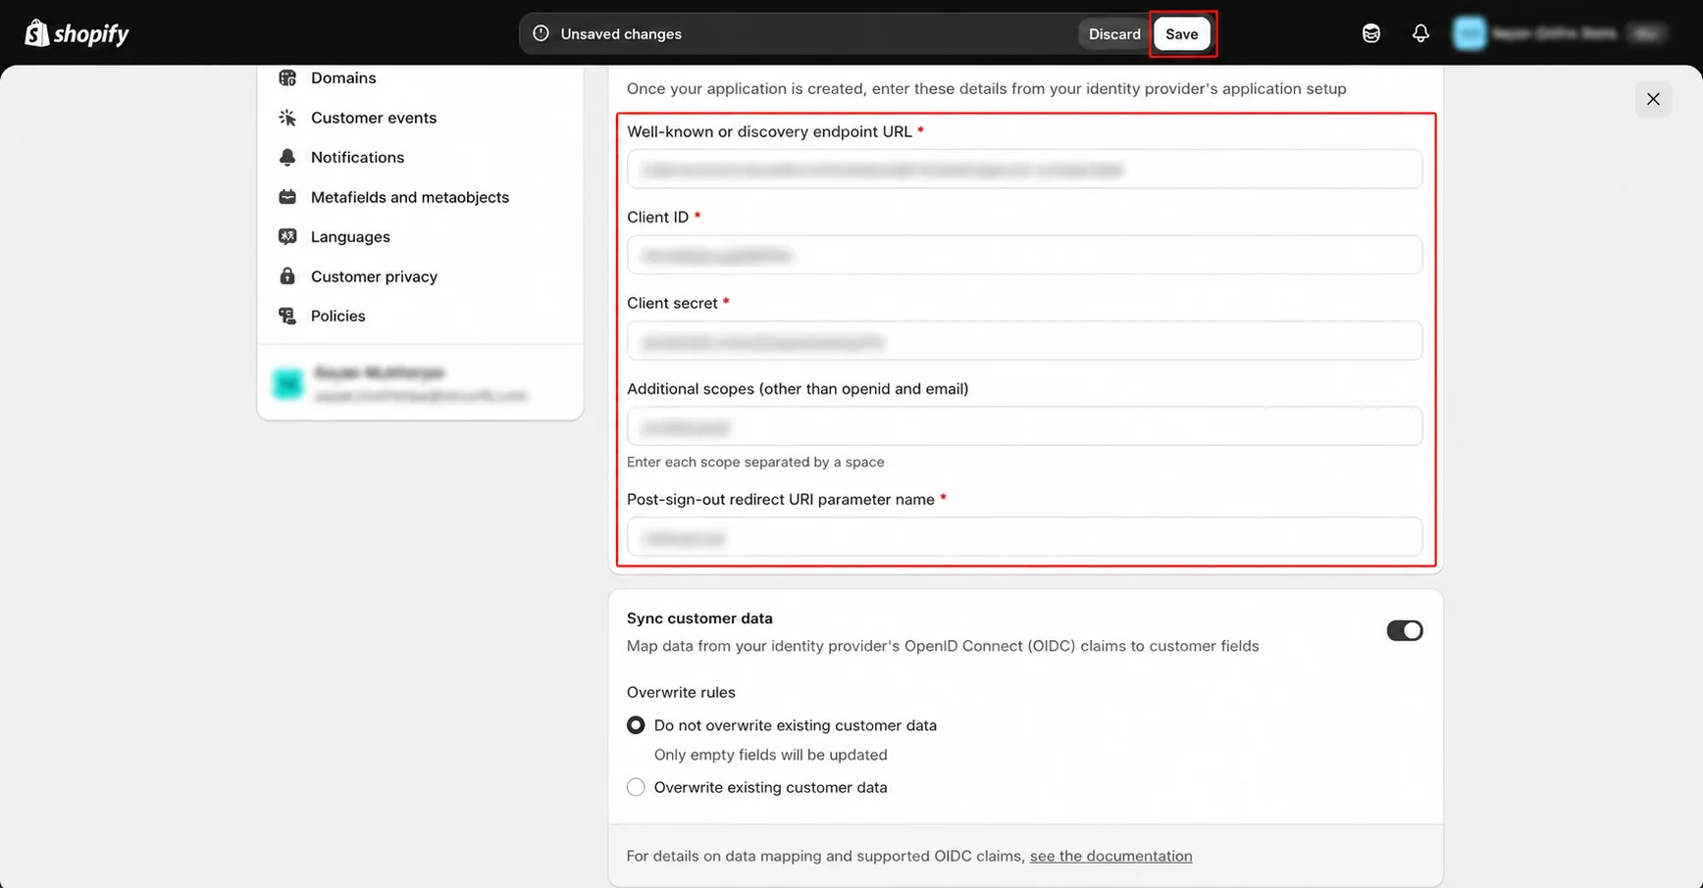Select Do not overwrite existing customer data
The width and height of the screenshot is (1703, 888).
click(636, 725)
